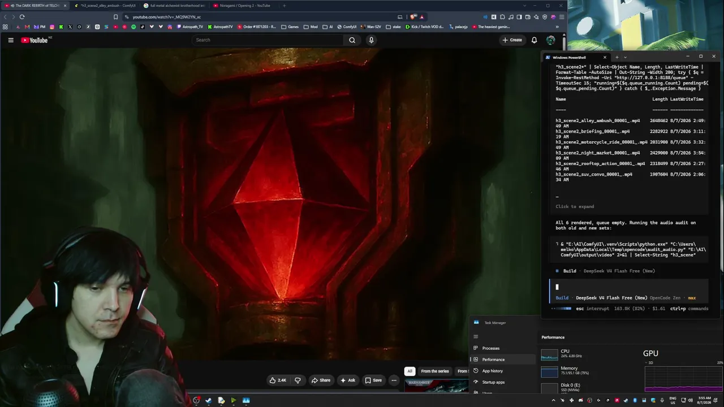Open the browser apps grid in bookmarks bar

pyautogui.click(x=5, y=27)
